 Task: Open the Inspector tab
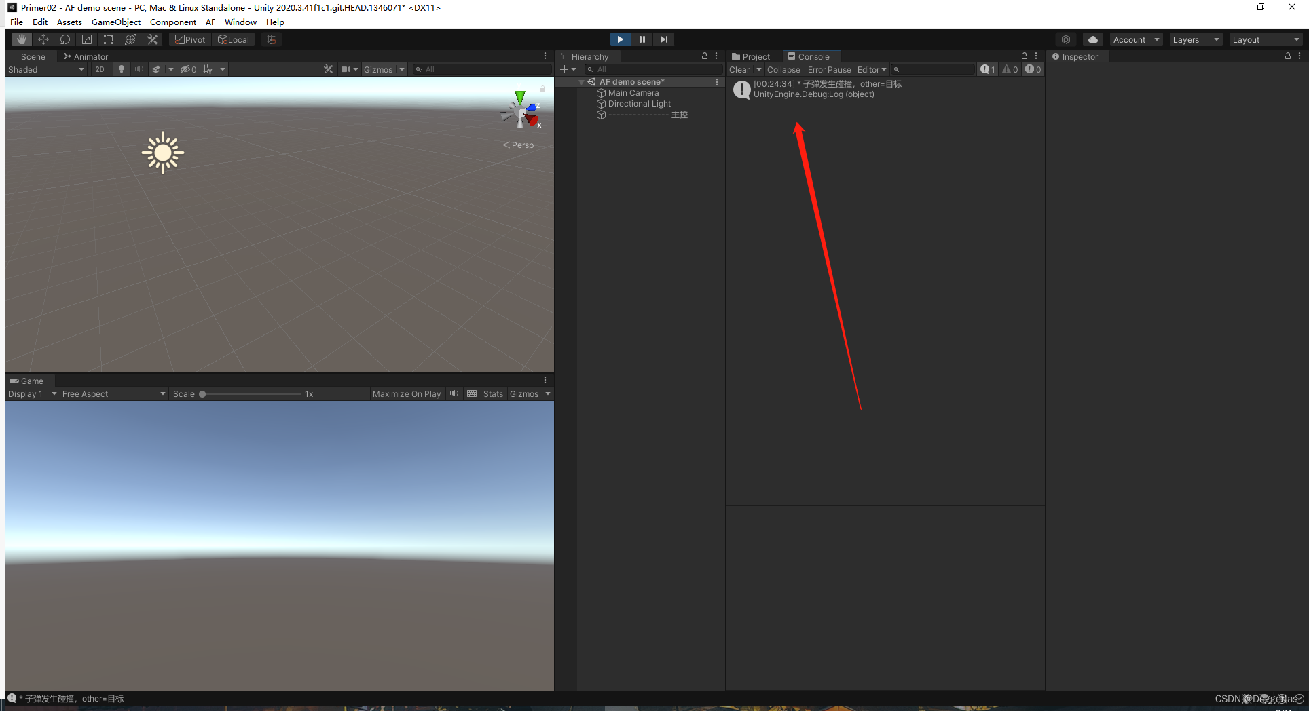tap(1075, 56)
